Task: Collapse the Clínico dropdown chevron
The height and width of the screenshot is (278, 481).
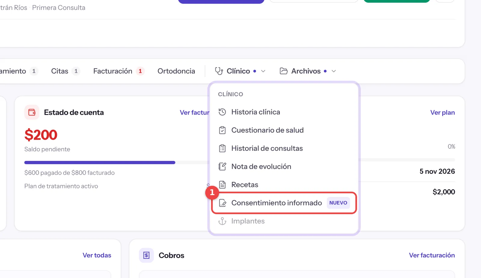Action: (263, 71)
